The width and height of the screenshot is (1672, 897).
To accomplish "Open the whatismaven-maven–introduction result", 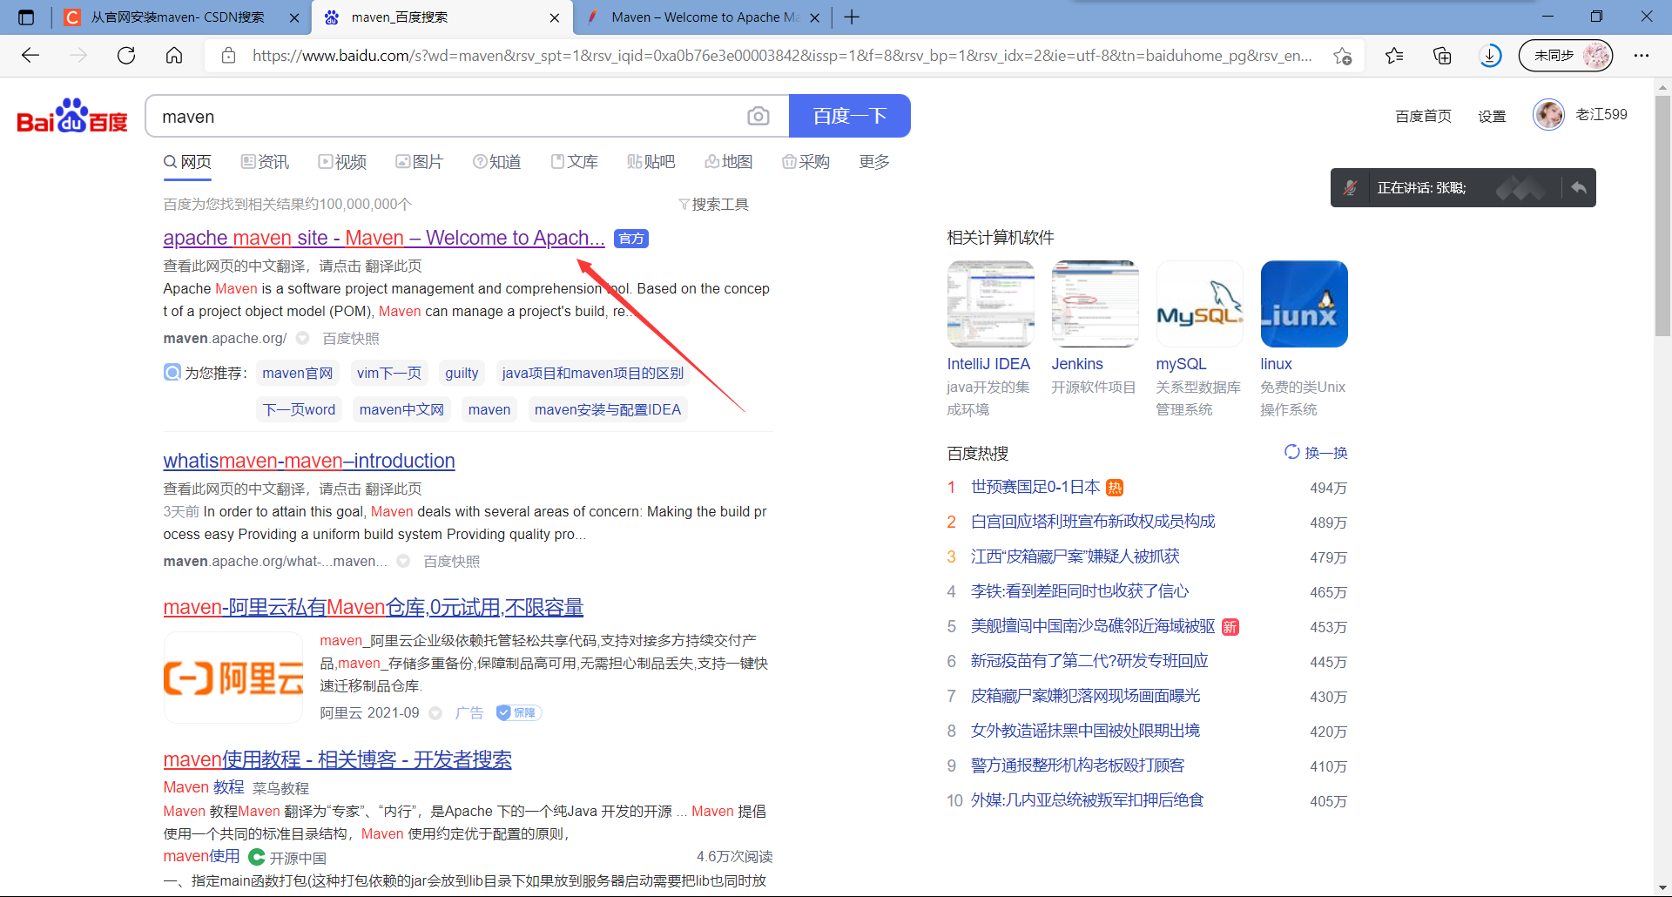I will (309, 461).
